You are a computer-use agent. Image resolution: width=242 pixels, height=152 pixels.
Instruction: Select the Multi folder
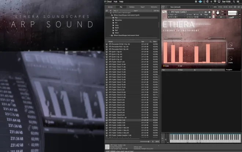pyautogui.click(x=117, y=28)
